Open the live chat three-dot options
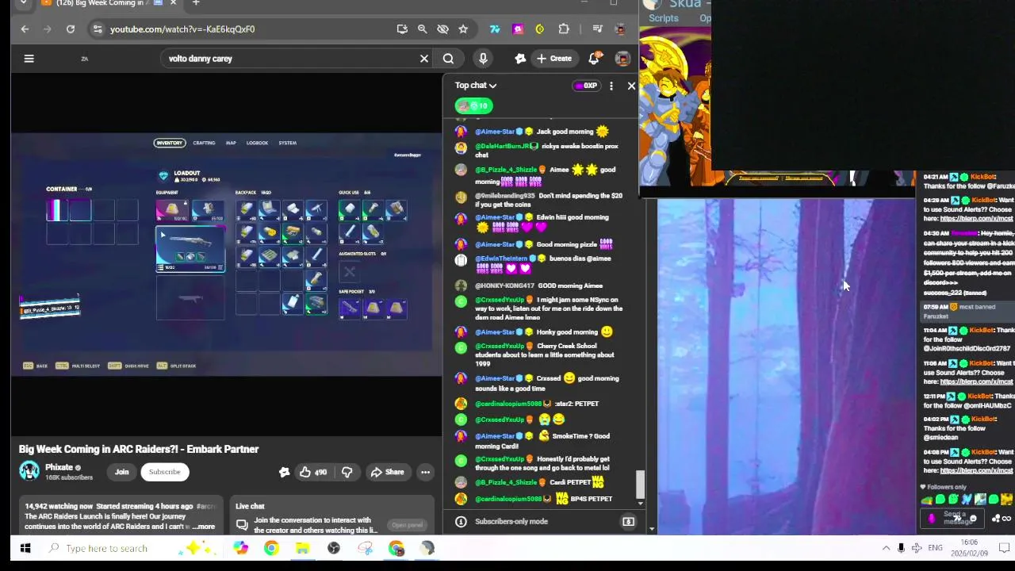Screen dimensions: 1015x571 [611, 86]
